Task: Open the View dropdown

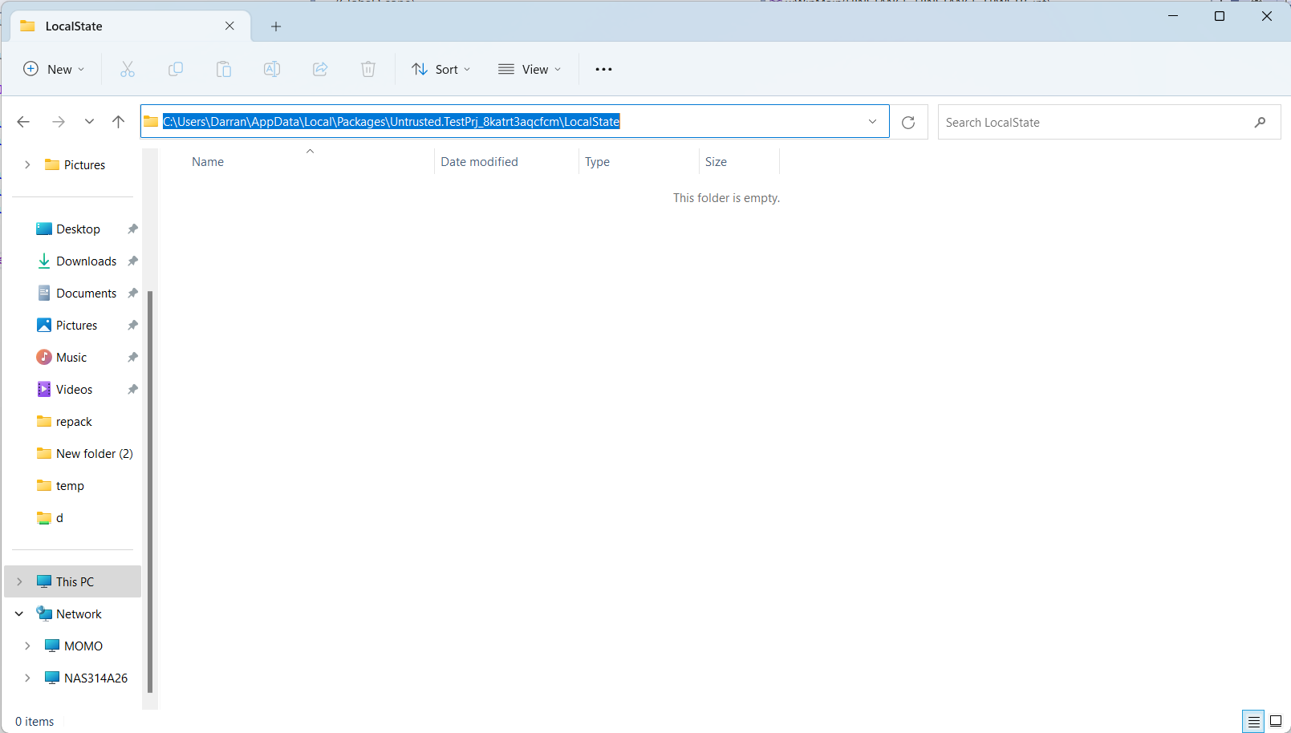Action: pos(529,69)
